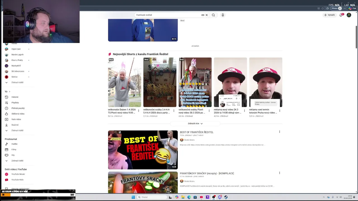The width and height of the screenshot is (358, 201).
Task: Open options menu for velikonoční Duben short
Action: [138, 111]
